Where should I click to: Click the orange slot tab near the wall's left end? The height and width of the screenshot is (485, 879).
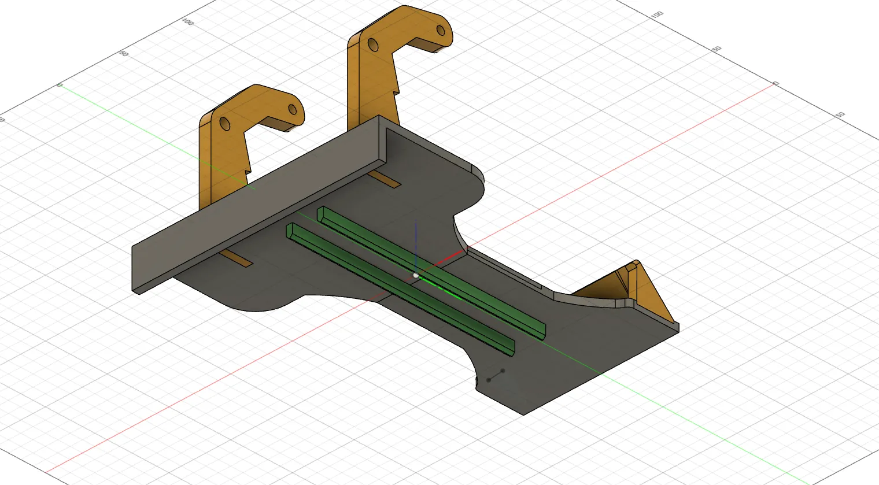[238, 259]
